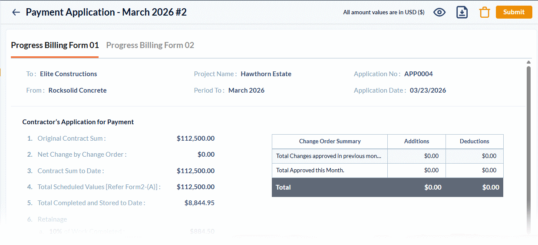Click the truncated Total Changes approved row
Viewport: 538px width, 245px height.
[329, 156]
